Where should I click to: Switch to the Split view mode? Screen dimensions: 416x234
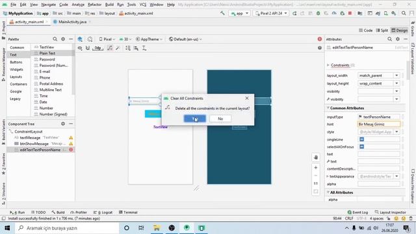382,31
